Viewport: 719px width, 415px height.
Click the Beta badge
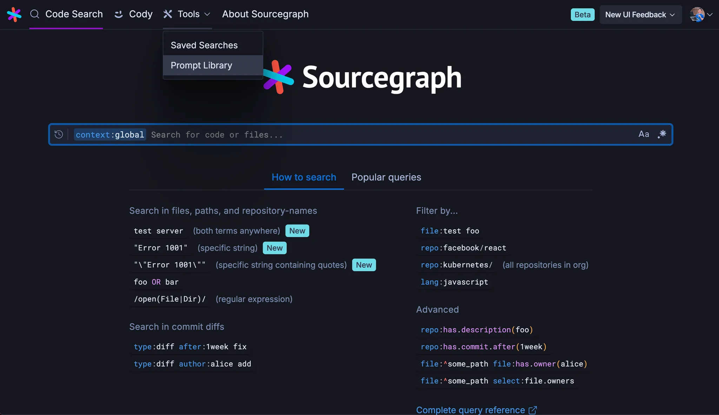coord(582,14)
